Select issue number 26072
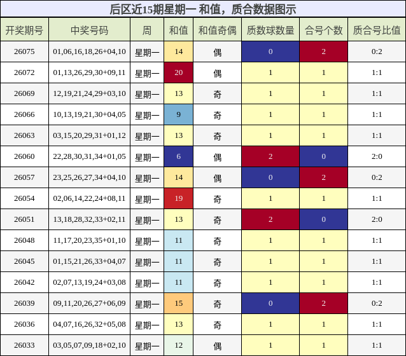 coord(24,72)
